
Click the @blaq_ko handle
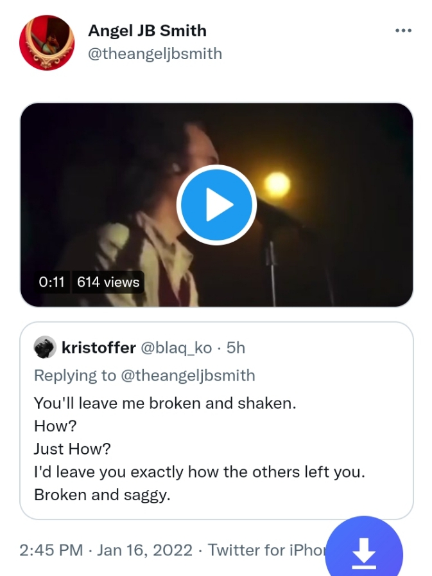(175, 348)
